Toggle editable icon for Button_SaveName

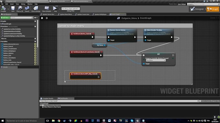coord(35,58)
